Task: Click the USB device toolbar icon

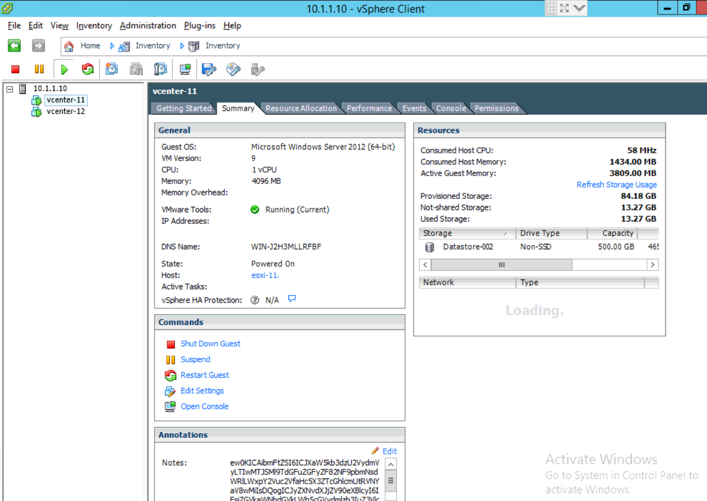Action: (256, 69)
